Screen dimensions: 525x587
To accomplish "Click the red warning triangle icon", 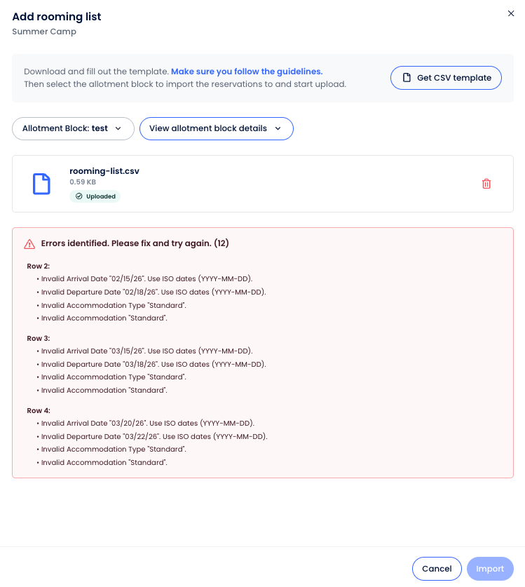I will tap(29, 244).
